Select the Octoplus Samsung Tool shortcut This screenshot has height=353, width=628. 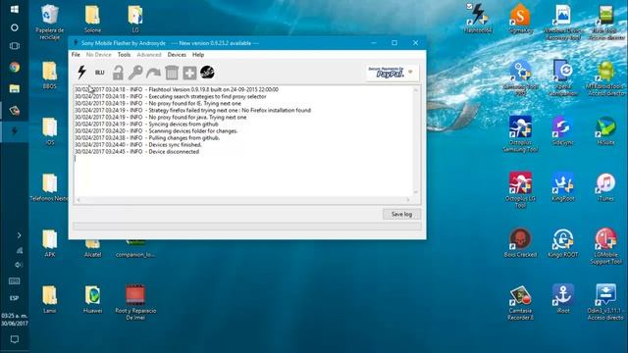[x=520, y=133]
